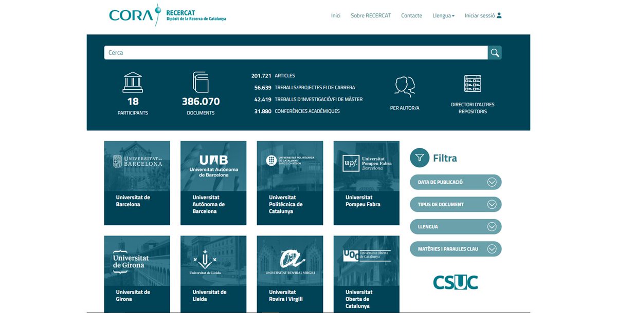
Task: Click the documents book icon
Action: coord(201,82)
